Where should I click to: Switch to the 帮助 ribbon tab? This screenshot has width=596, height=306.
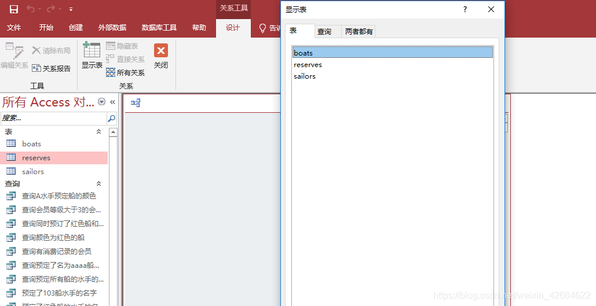click(199, 28)
